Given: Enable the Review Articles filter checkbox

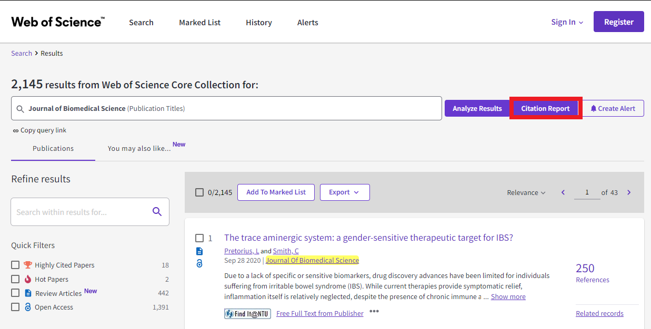Looking at the screenshot, I should coord(15,293).
